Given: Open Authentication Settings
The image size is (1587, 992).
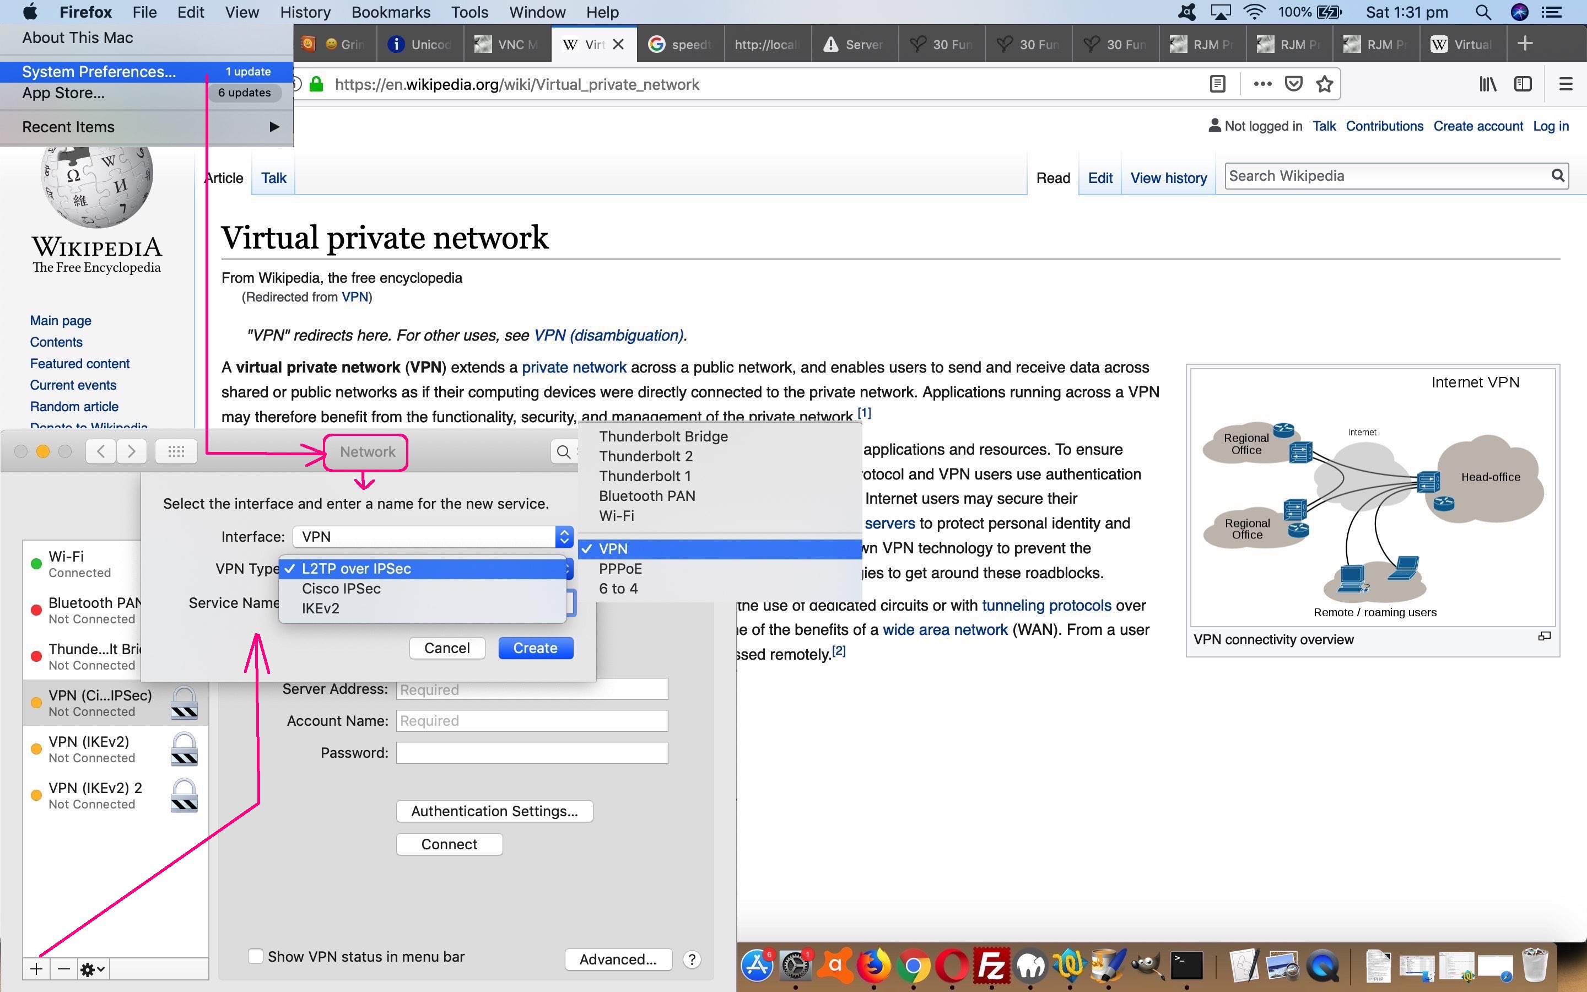Looking at the screenshot, I should tap(494, 811).
